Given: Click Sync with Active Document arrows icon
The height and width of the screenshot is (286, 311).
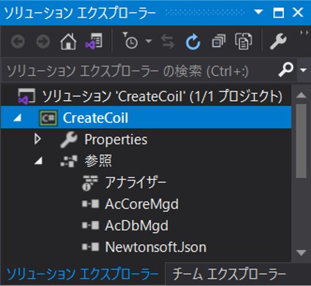Looking at the screenshot, I should pos(167,41).
